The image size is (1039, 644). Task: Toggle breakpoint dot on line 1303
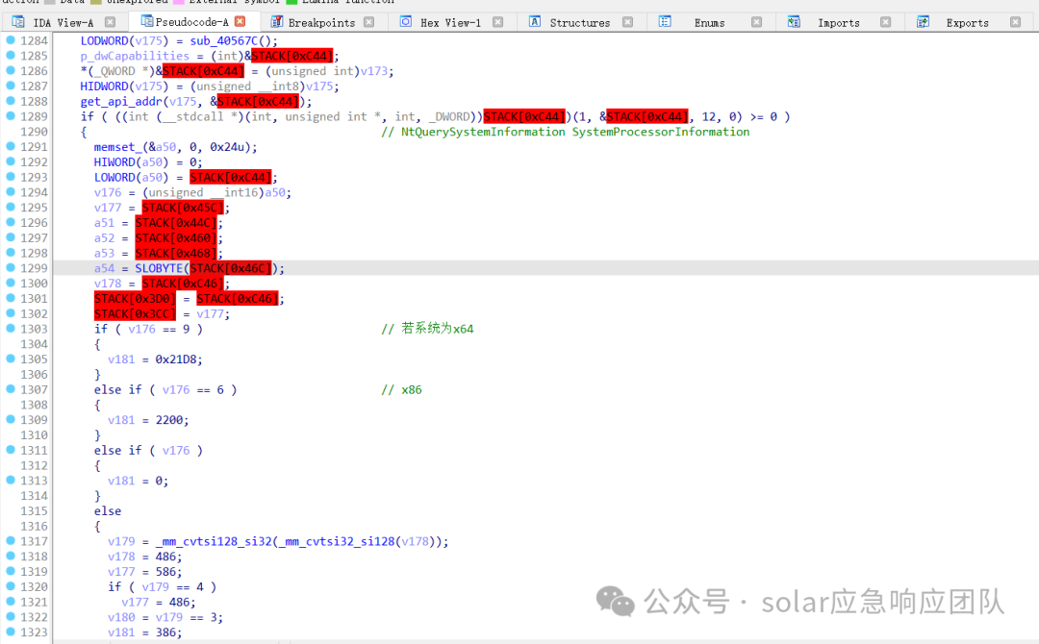tap(11, 329)
